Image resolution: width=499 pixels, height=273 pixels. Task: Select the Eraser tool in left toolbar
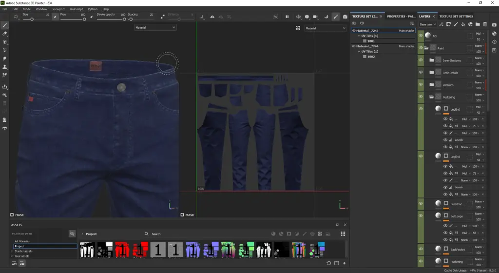[x=5, y=34]
